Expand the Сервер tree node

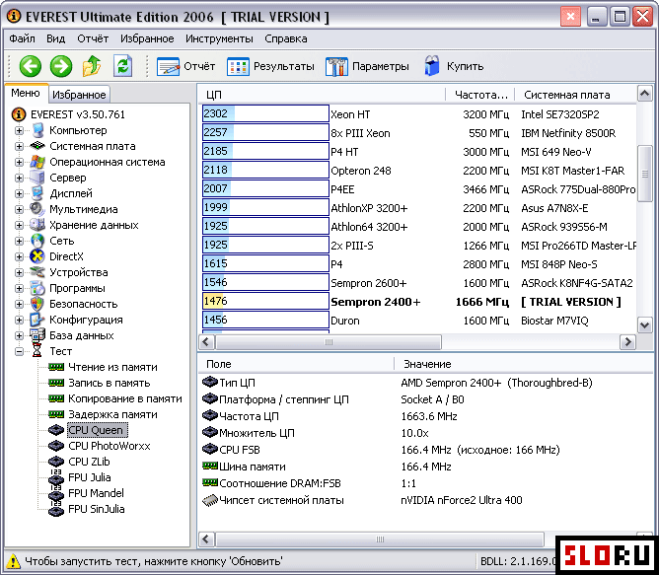[19, 178]
